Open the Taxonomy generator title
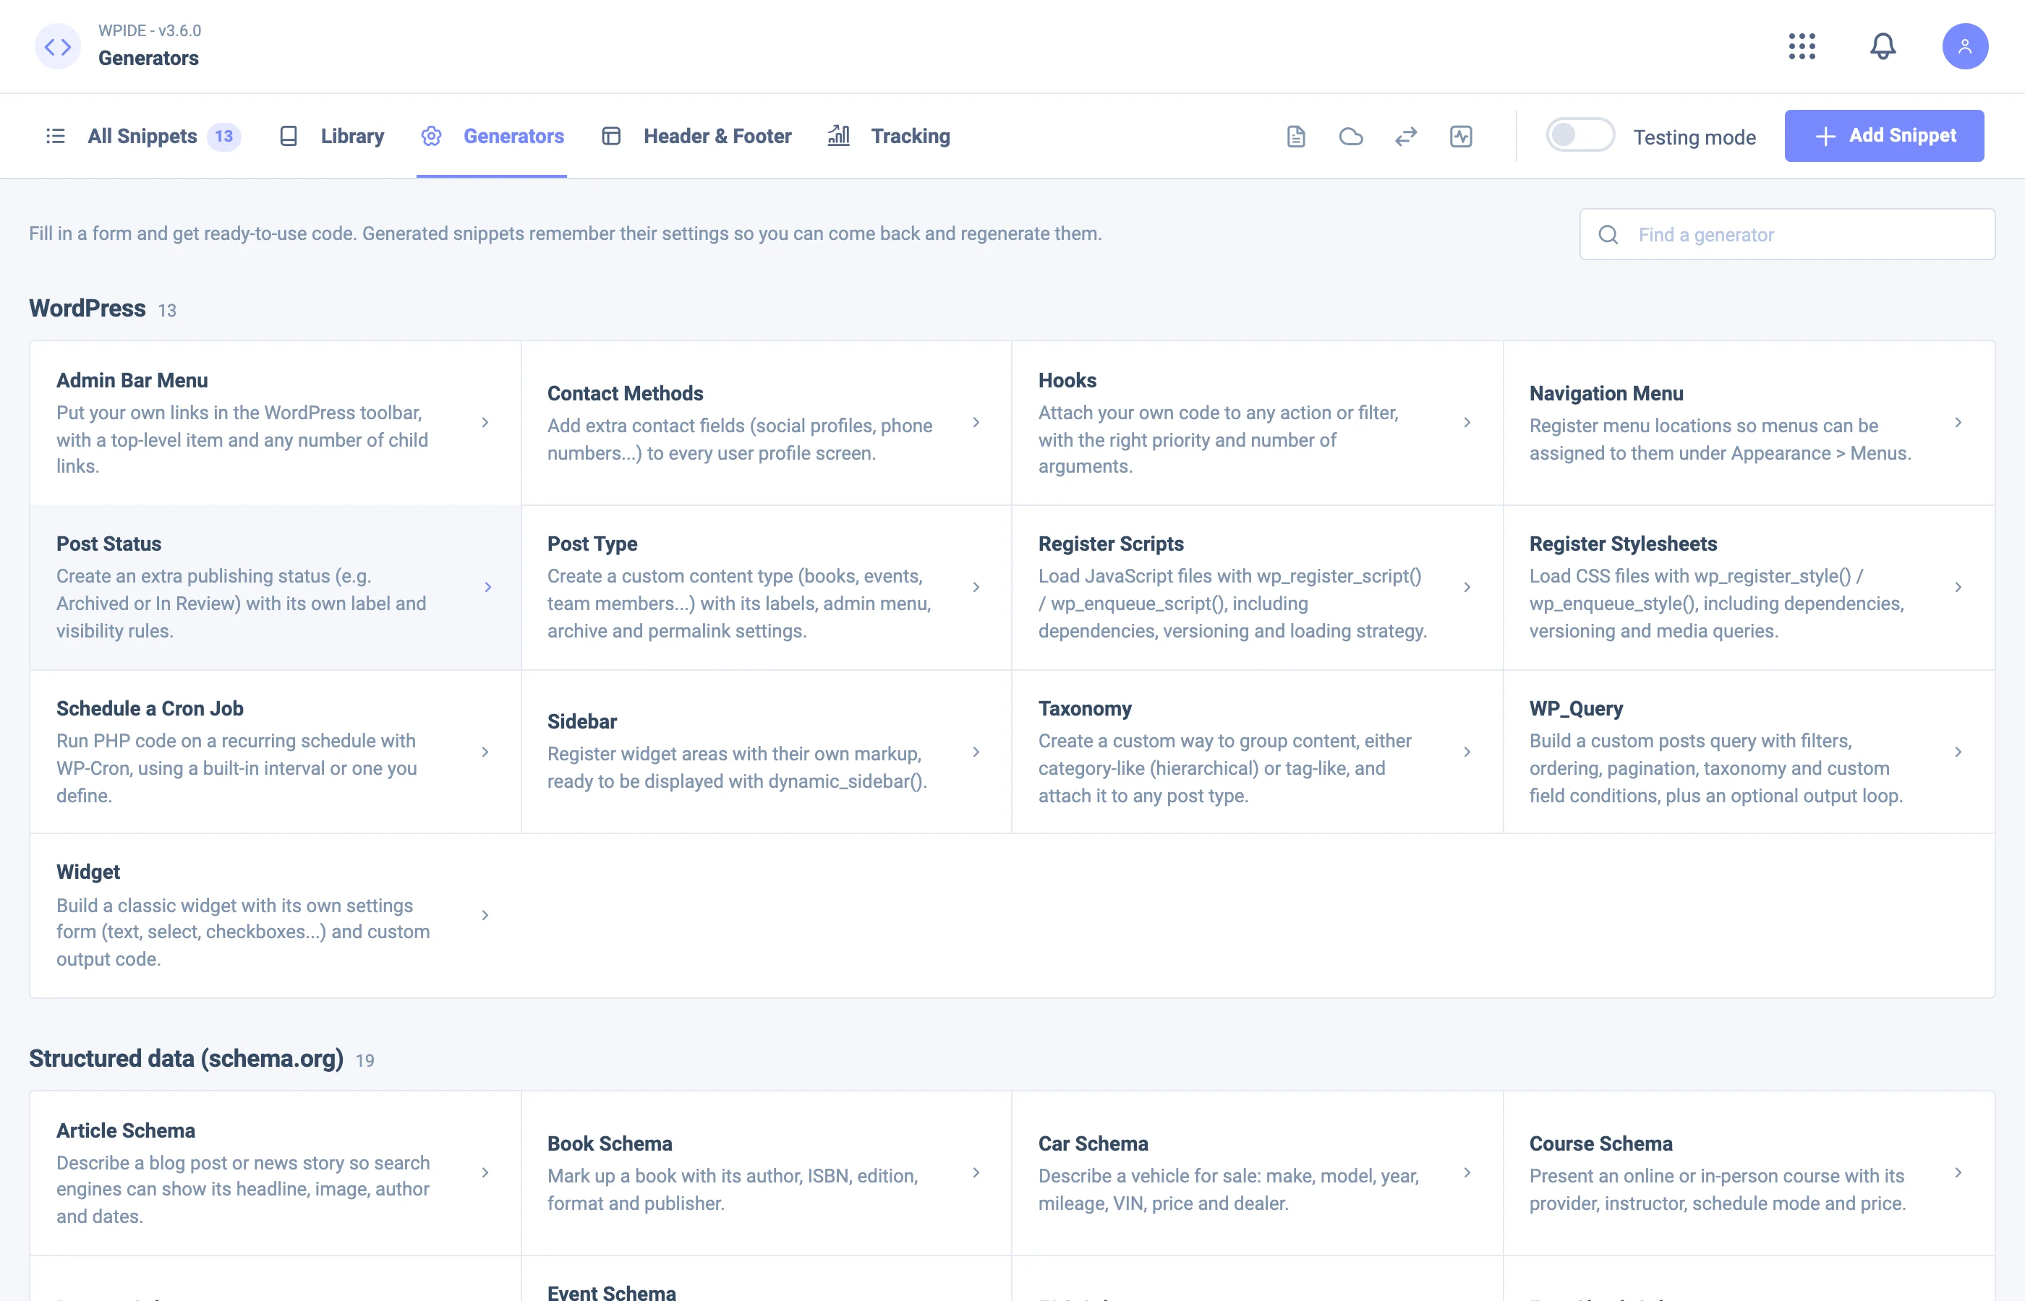 coord(1084,709)
